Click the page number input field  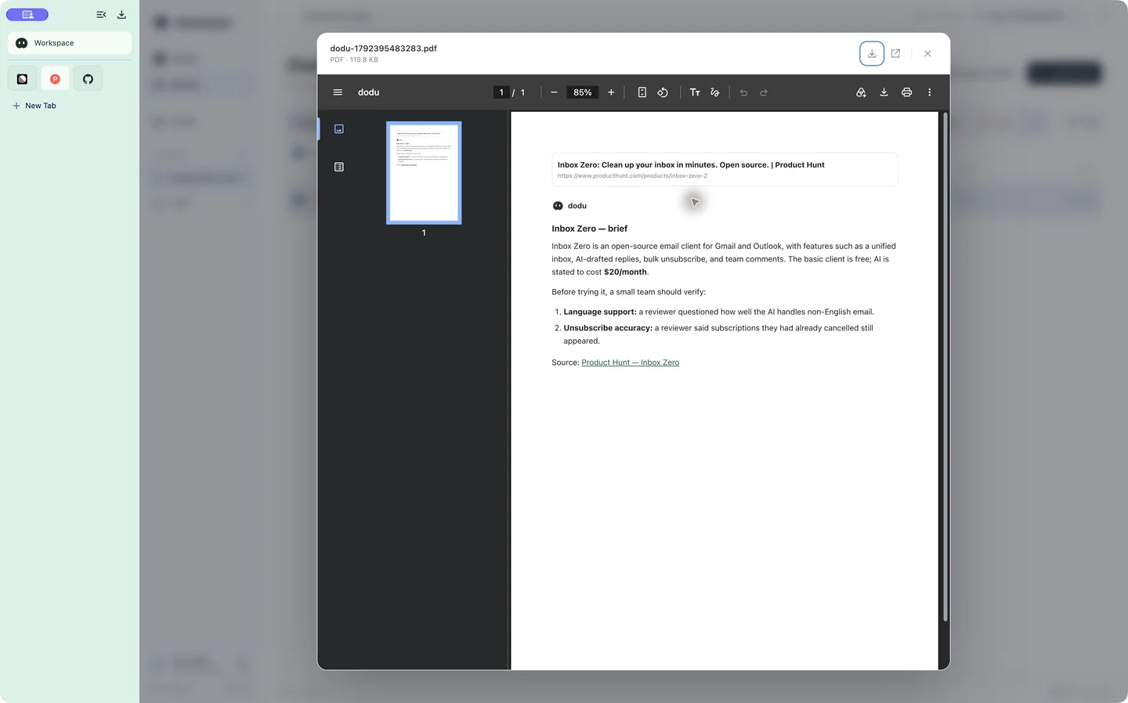click(x=501, y=92)
